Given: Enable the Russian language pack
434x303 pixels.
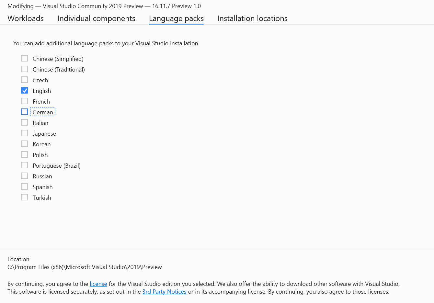Looking at the screenshot, I should coord(24,176).
